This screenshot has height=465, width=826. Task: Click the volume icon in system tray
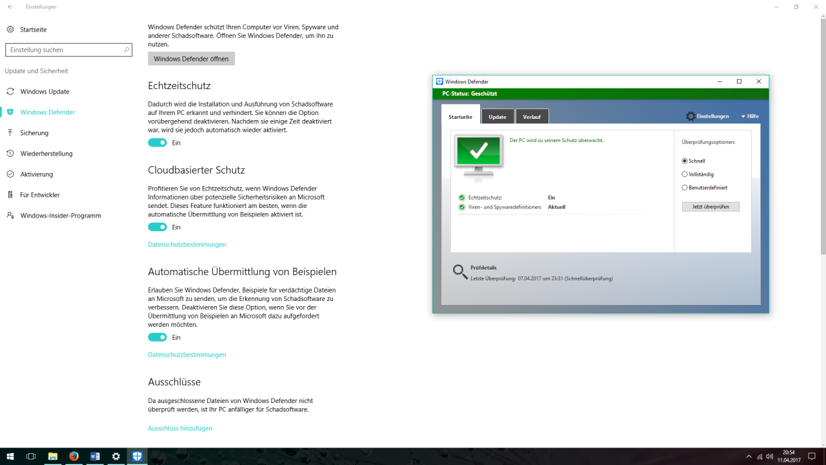pyautogui.click(x=771, y=457)
